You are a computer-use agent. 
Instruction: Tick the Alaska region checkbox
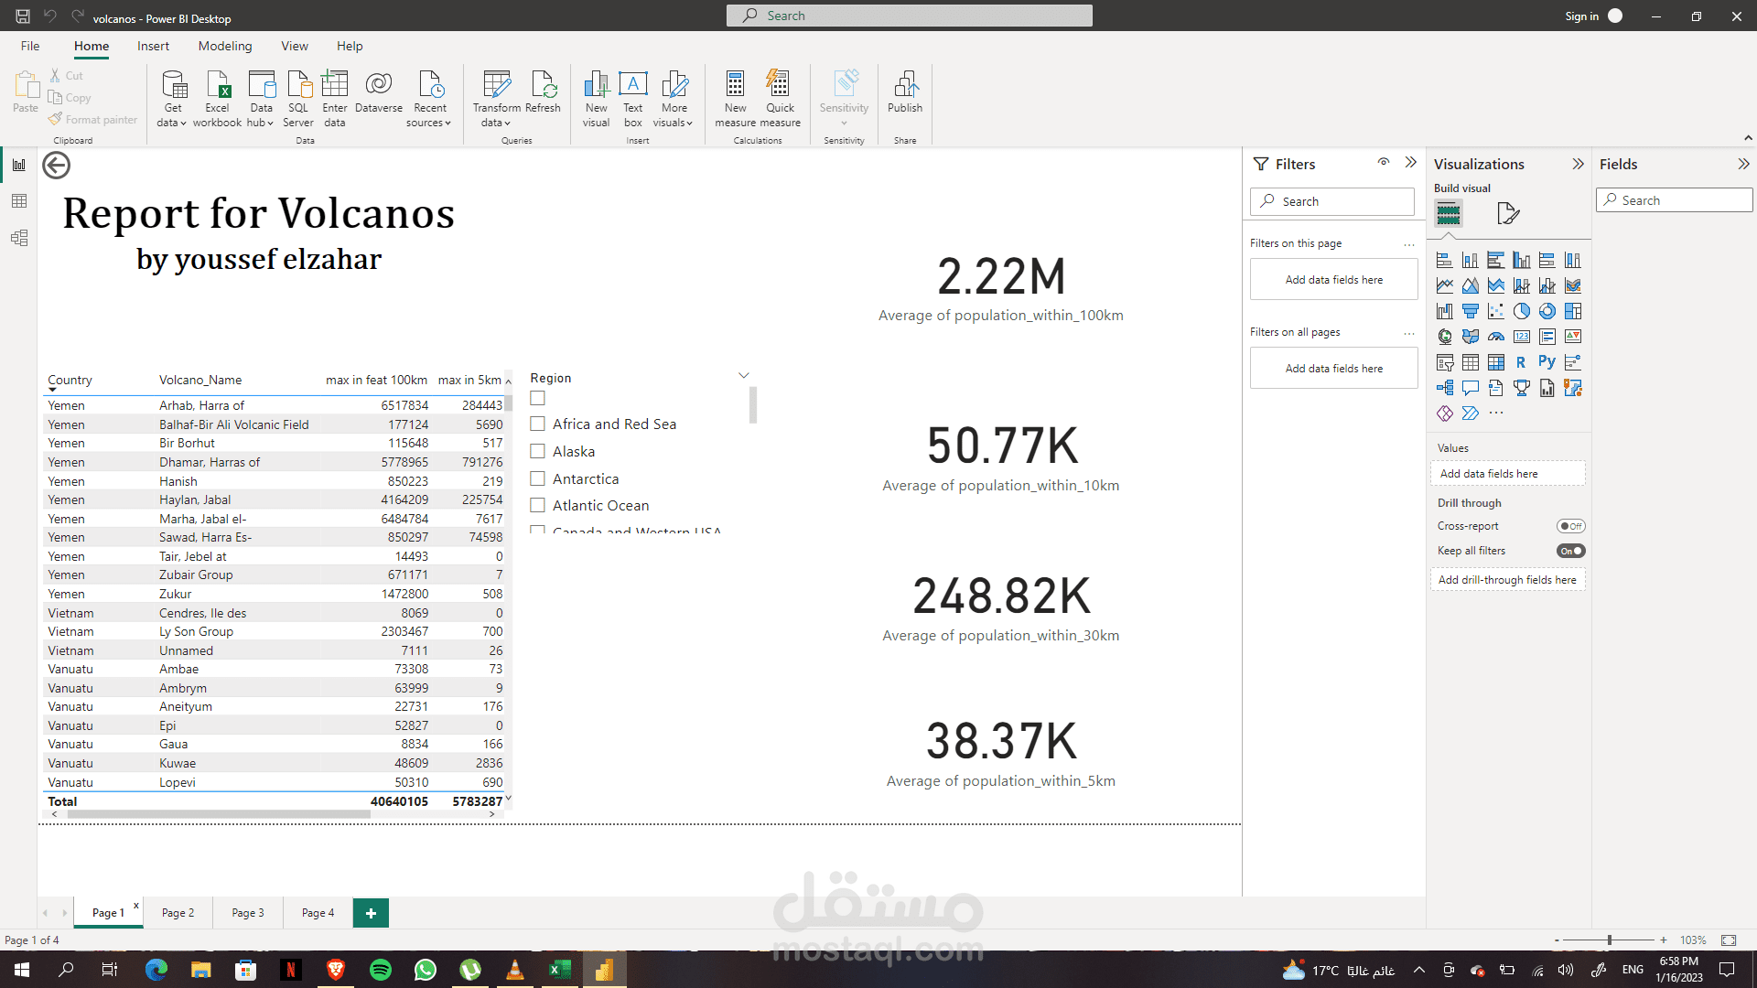point(538,452)
